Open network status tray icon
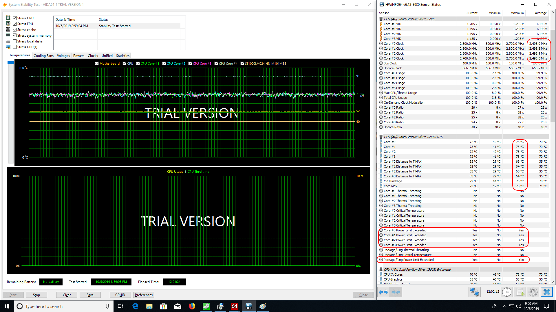This screenshot has width=556, height=312. point(512,306)
